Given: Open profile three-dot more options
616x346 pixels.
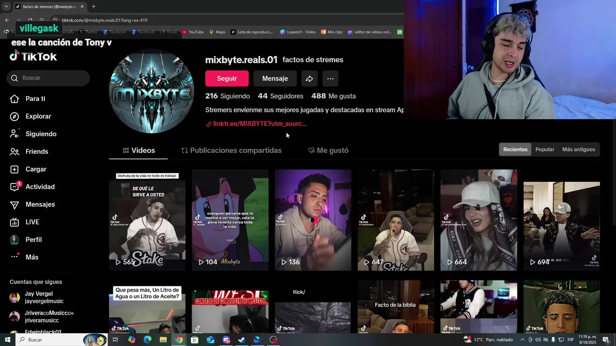Looking at the screenshot, I should (330, 78).
